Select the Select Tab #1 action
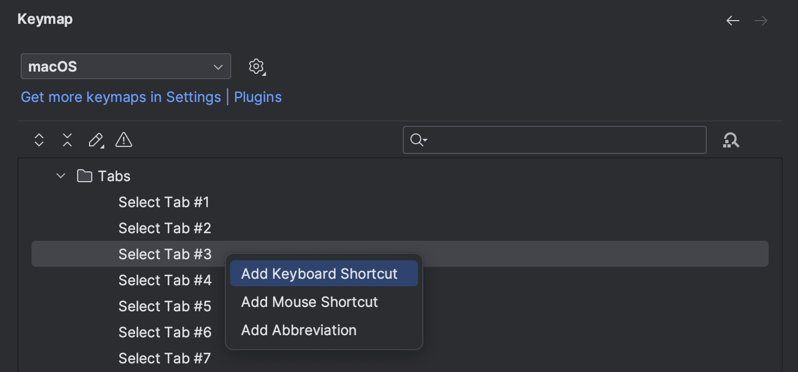The height and width of the screenshot is (372, 798). (164, 202)
